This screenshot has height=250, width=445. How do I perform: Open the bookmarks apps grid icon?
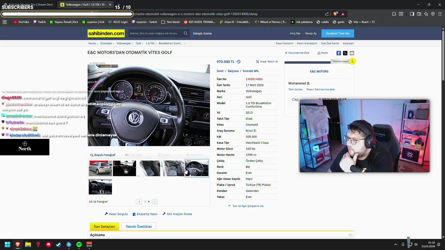tap(5, 22)
